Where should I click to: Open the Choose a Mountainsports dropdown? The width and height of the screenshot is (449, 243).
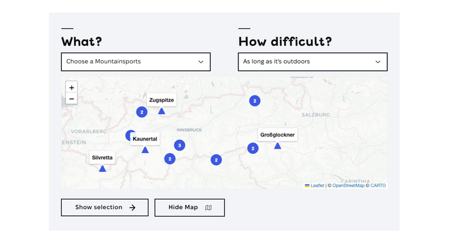[136, 62]
